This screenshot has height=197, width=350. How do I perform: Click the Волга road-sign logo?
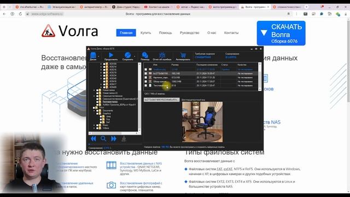[x=48, y=31]
